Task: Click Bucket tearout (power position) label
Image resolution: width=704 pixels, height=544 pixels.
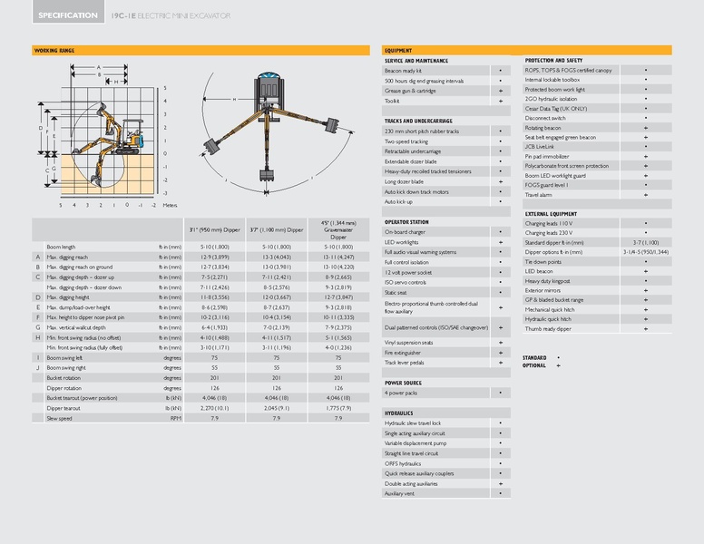Action: 82,398
